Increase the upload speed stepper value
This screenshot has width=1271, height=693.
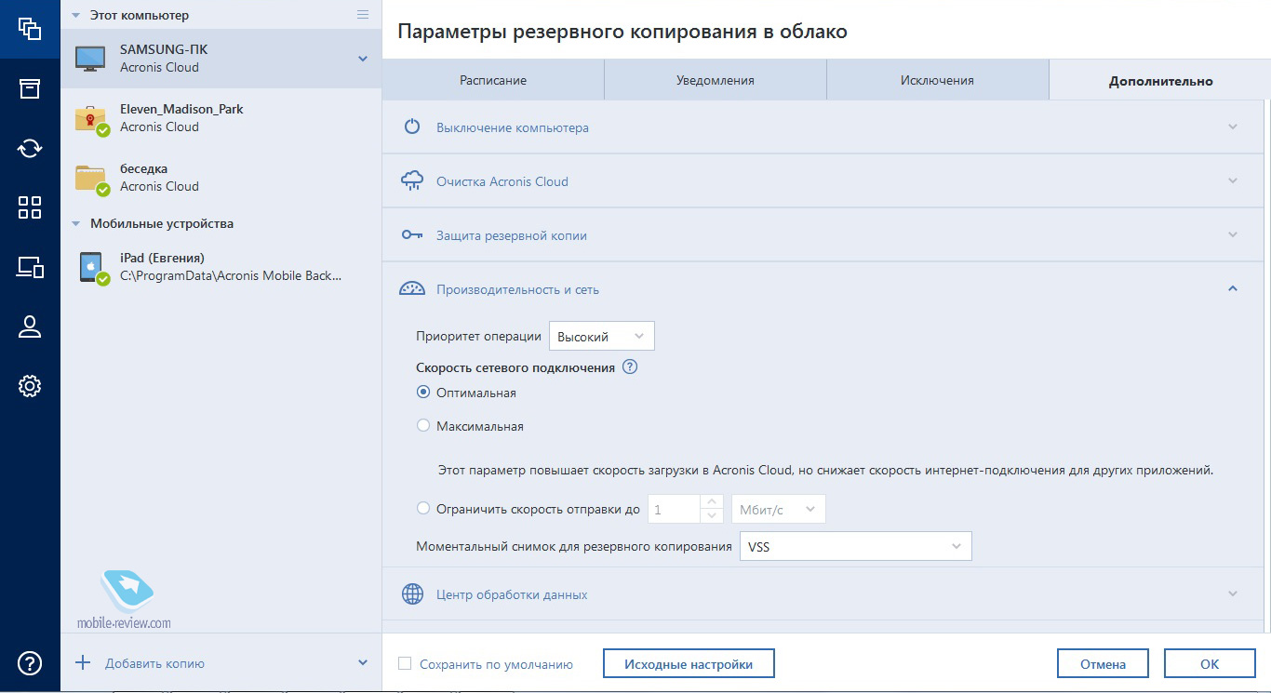712,502
